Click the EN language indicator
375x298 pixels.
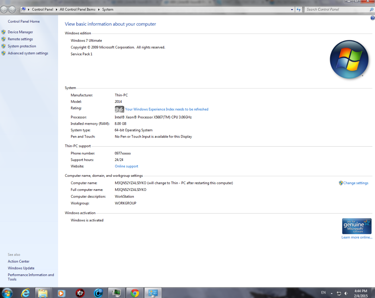323,293
